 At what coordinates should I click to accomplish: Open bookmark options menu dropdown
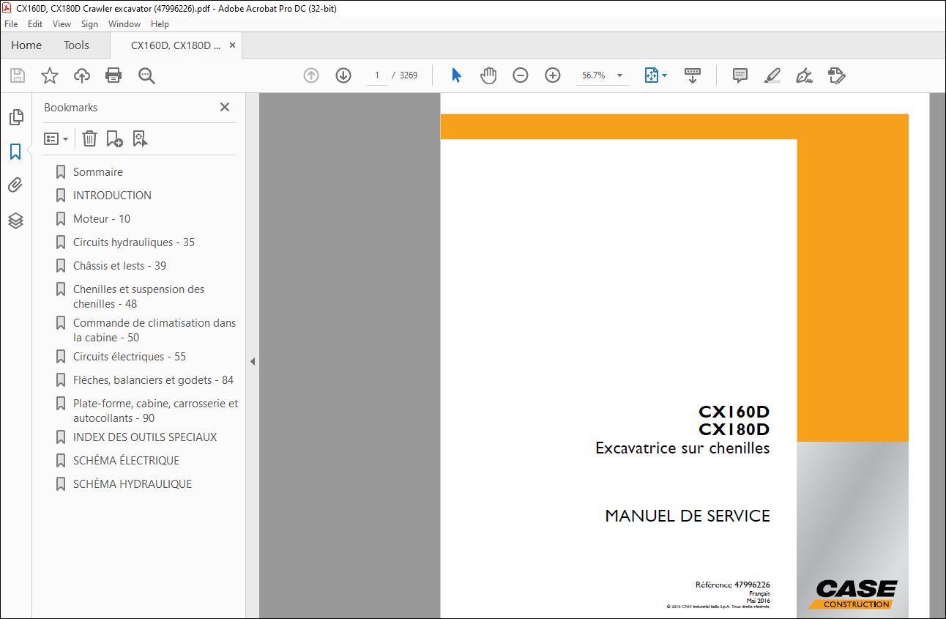(56, 138)
